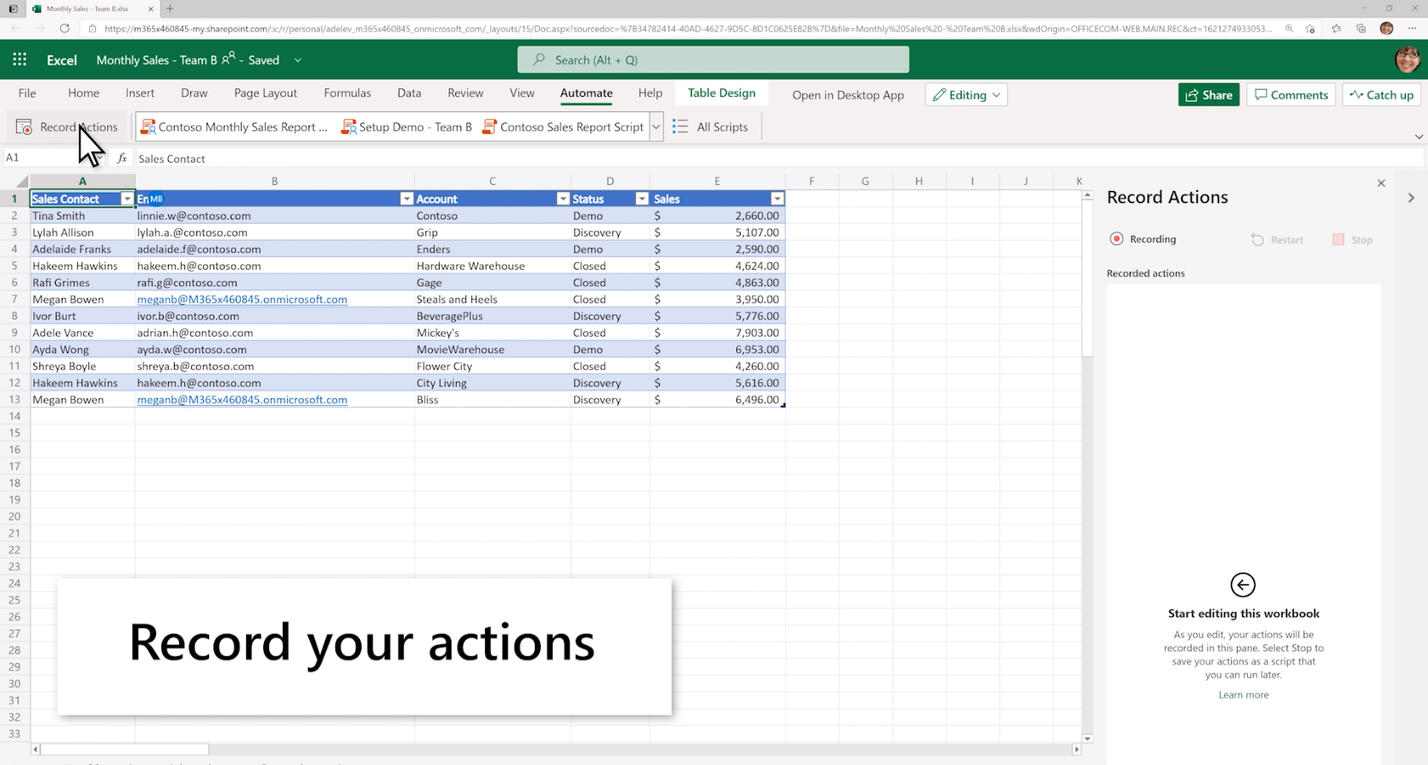
Task: Click Open in Desktop App
Action: click(848, 95)
